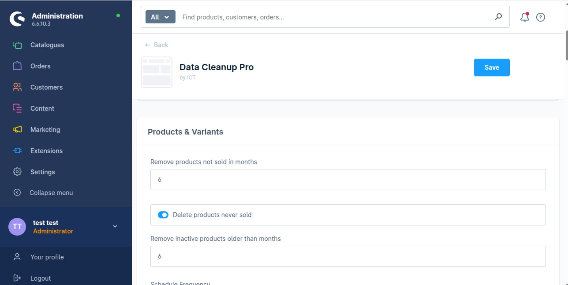Focus the Find products search field
568x285 pixels.
335,17
